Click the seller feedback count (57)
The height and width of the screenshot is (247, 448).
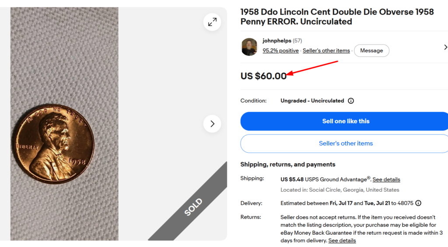point(297,41)
